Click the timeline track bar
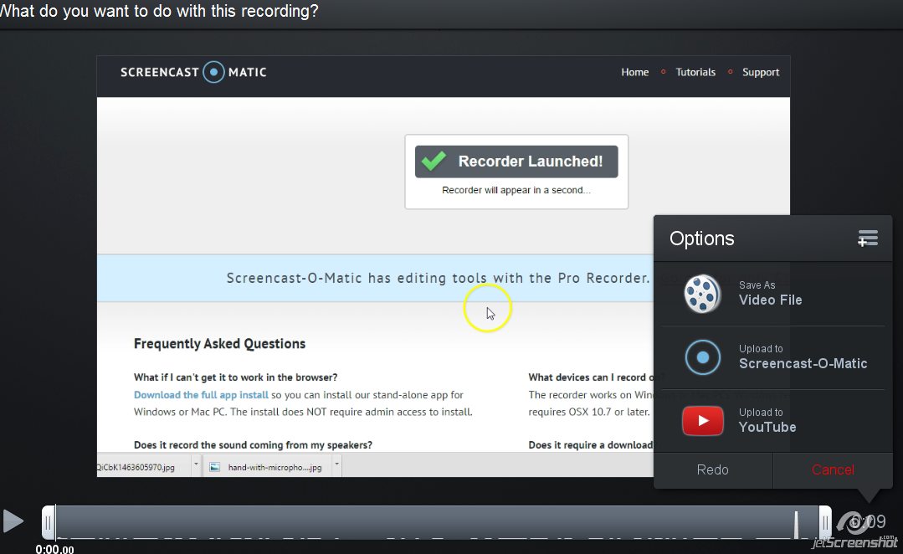The height and width of the screenshot is (554, 903). pyautogui.click(x=437, y=522)
